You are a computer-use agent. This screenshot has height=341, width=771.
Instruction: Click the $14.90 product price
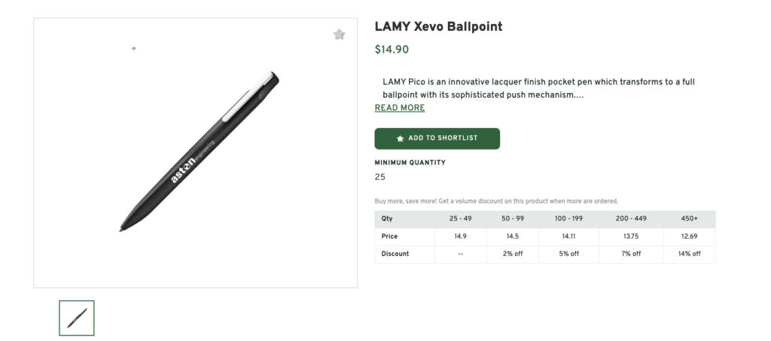tap(392, 50)
